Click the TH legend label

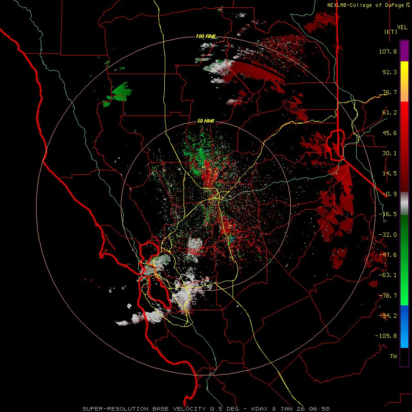coord(393,357)
